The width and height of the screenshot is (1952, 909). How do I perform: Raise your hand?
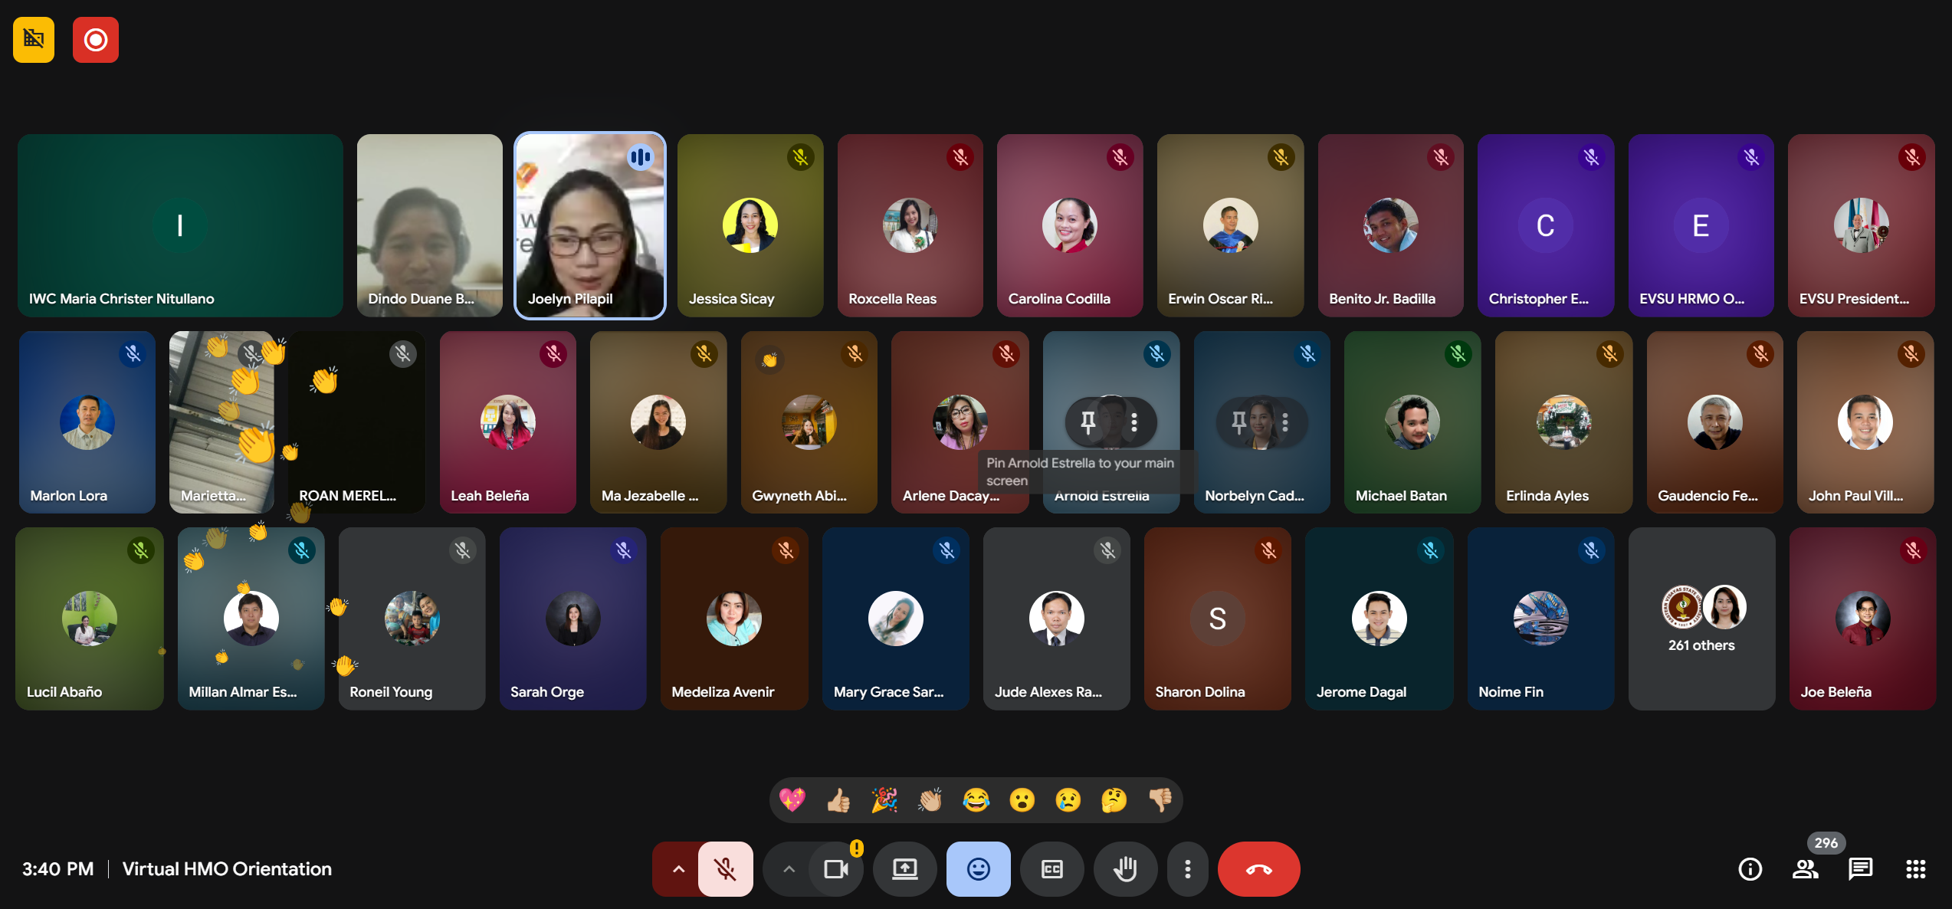pyautogui.click(x=1125, y=869)
